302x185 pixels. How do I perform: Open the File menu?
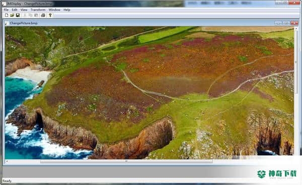[x=6, y=10]
